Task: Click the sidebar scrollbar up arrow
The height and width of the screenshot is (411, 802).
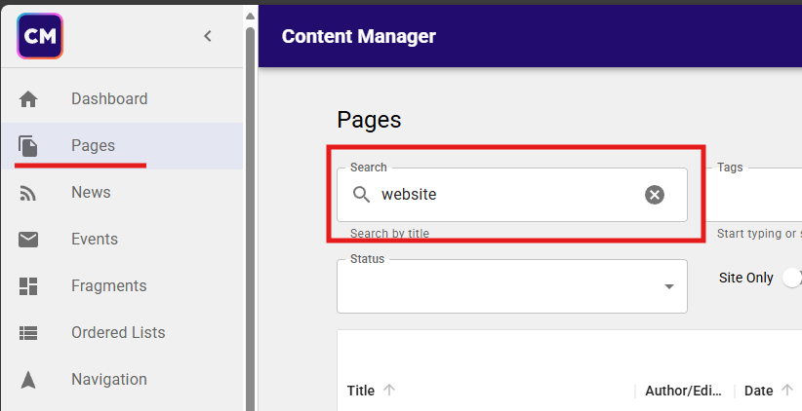Action: tap(250, 17)
